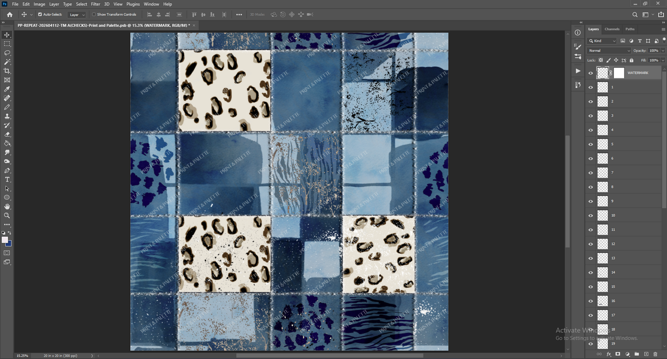Lock all attributes with padlock button
This screenshot has height=359, width=667.
[632, 60]
